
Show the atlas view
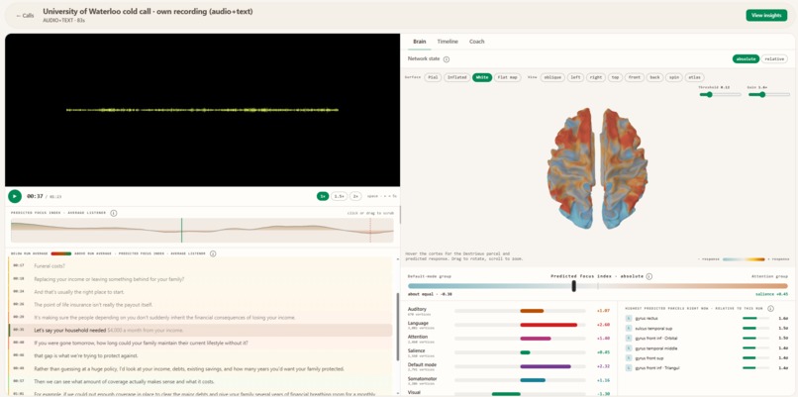tap(694, 77)
